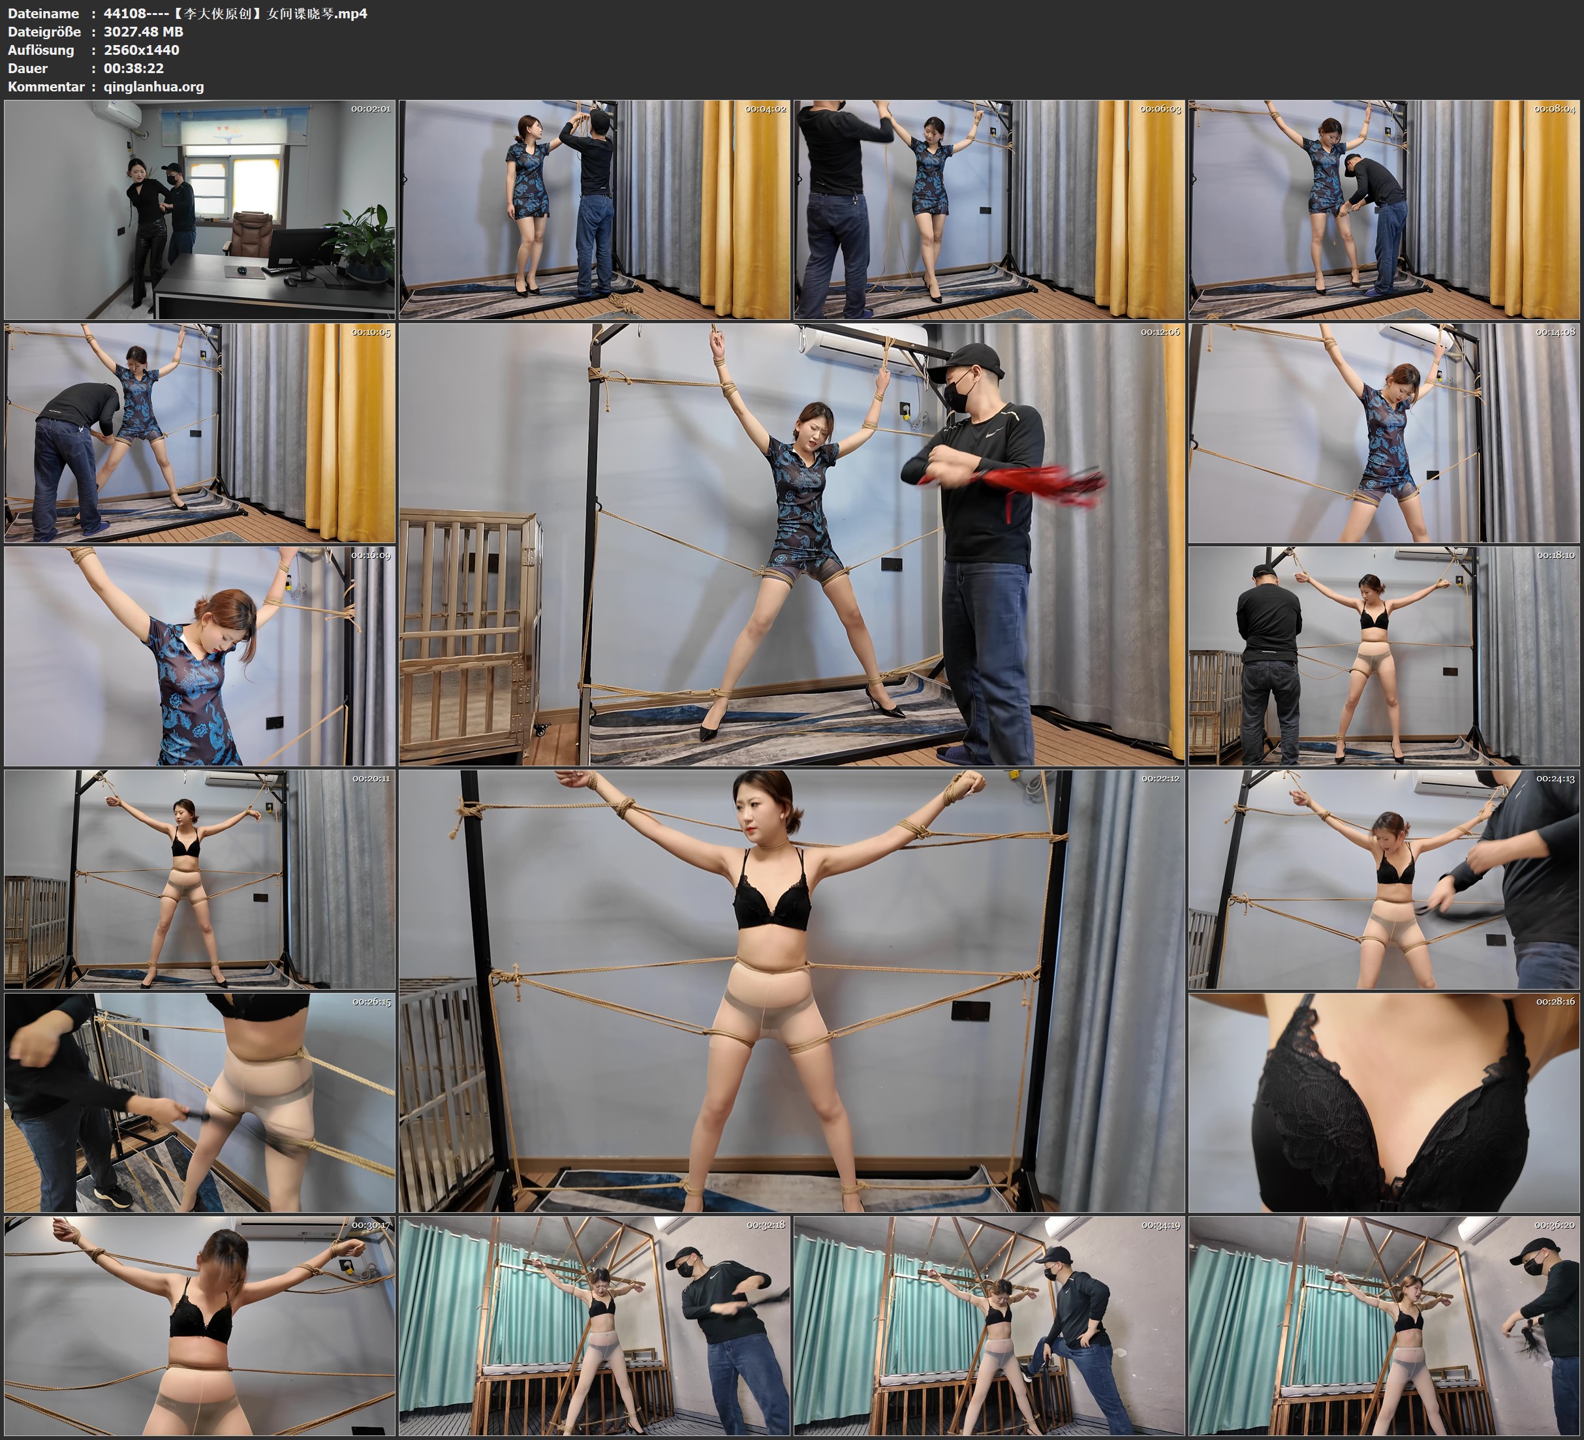Click the frame marked 00:20:11
Viewport: 1584px width, 1440px height.
[x=200, y=879]
